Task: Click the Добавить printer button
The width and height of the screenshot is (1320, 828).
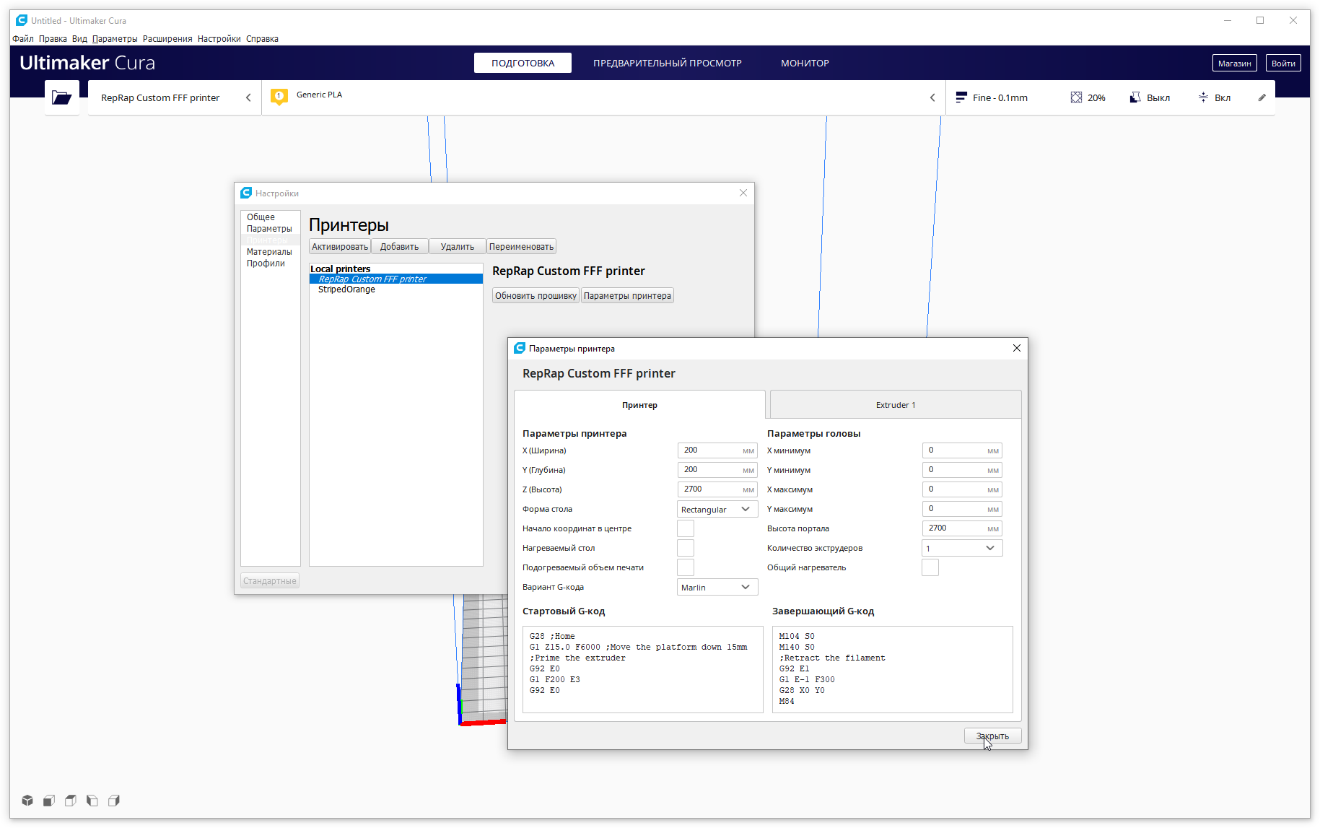Action: click(400, 246)
